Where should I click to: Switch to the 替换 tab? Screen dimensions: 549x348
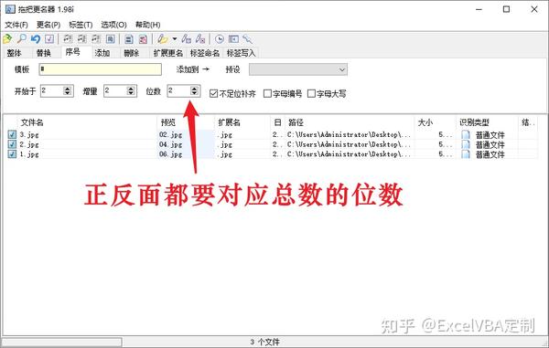click(x=44, y=53)
